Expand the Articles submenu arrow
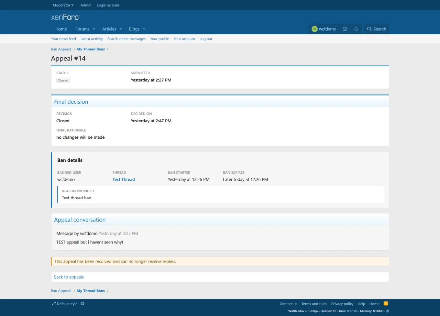 tap(121, 29)
